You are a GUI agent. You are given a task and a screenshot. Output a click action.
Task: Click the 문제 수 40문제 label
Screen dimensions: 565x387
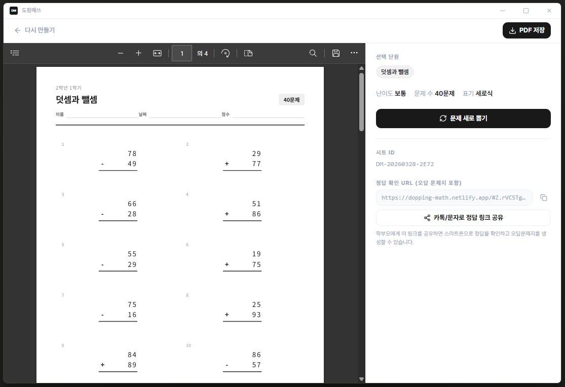tap(434, 93)
